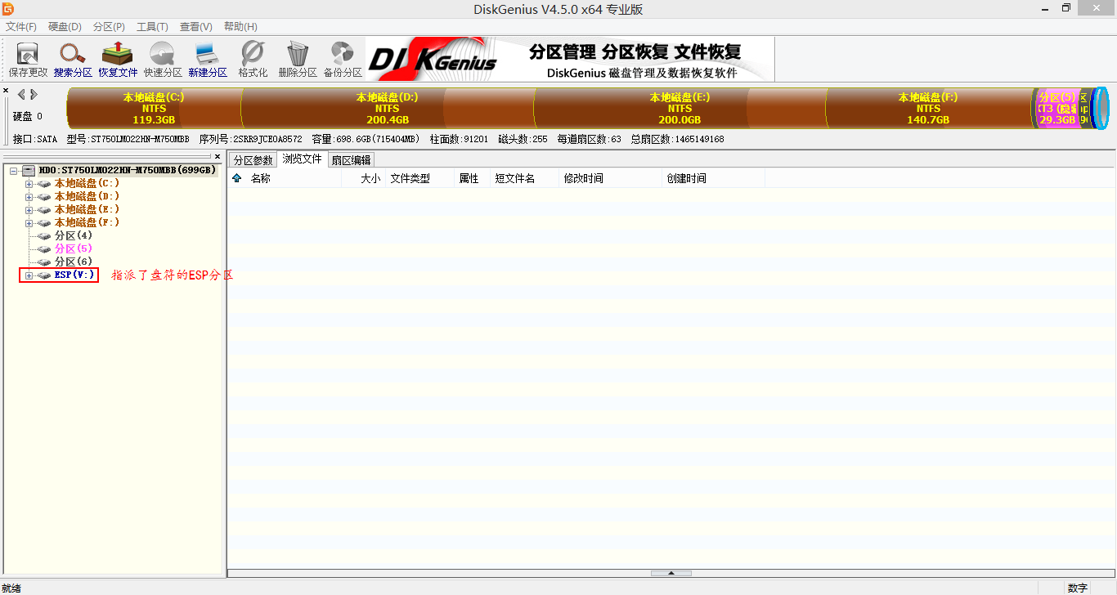Select the pink 分区(5) 29.3GB partition bar
This screenshot has width=1117, height=595.
click(x=1058, y=108)
